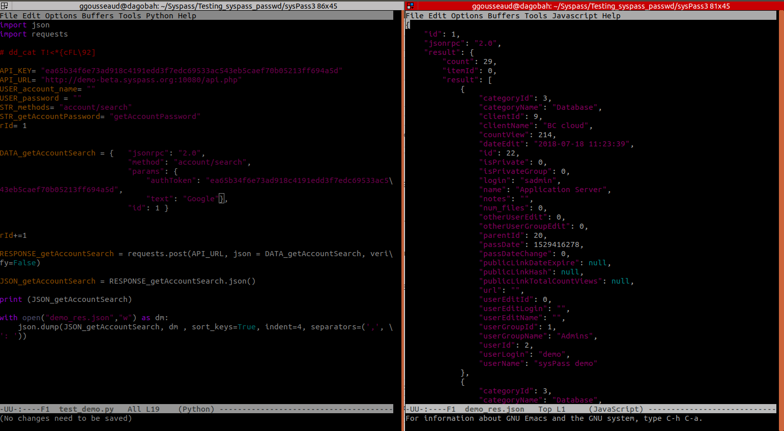Open the Buffers menu in the demo_res.json window
The image size is (784, 431).
(x=504, y=16)
